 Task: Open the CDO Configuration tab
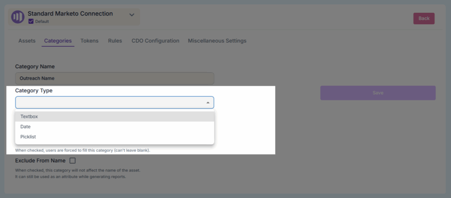coord(155,41)
